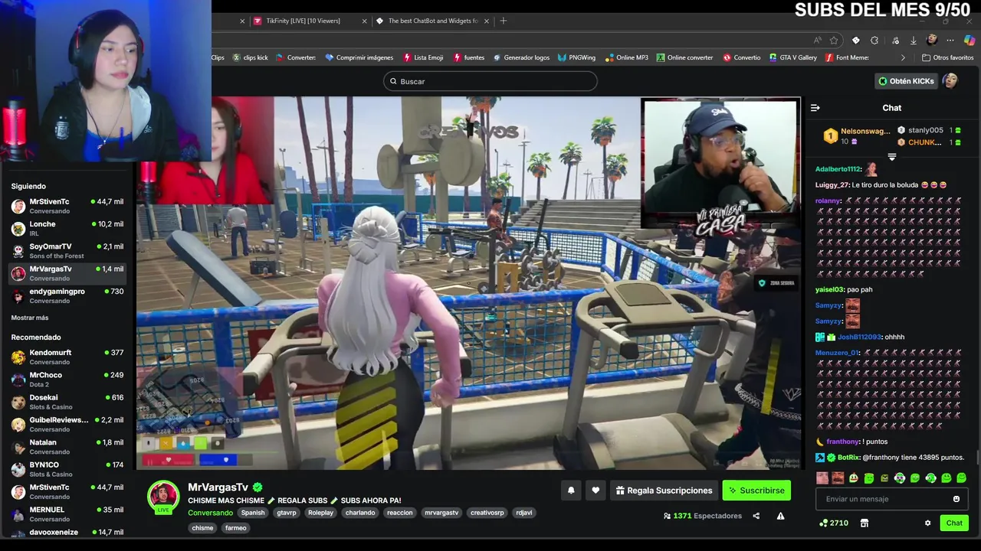Expand the gift leaderboard chevron
The height and width of the screenshot is (551, 981).
tap(891, 157)
